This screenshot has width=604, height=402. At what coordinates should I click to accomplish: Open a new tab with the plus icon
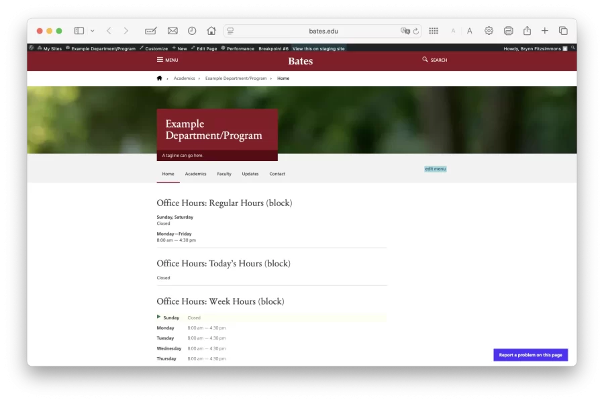pos(545,30)
